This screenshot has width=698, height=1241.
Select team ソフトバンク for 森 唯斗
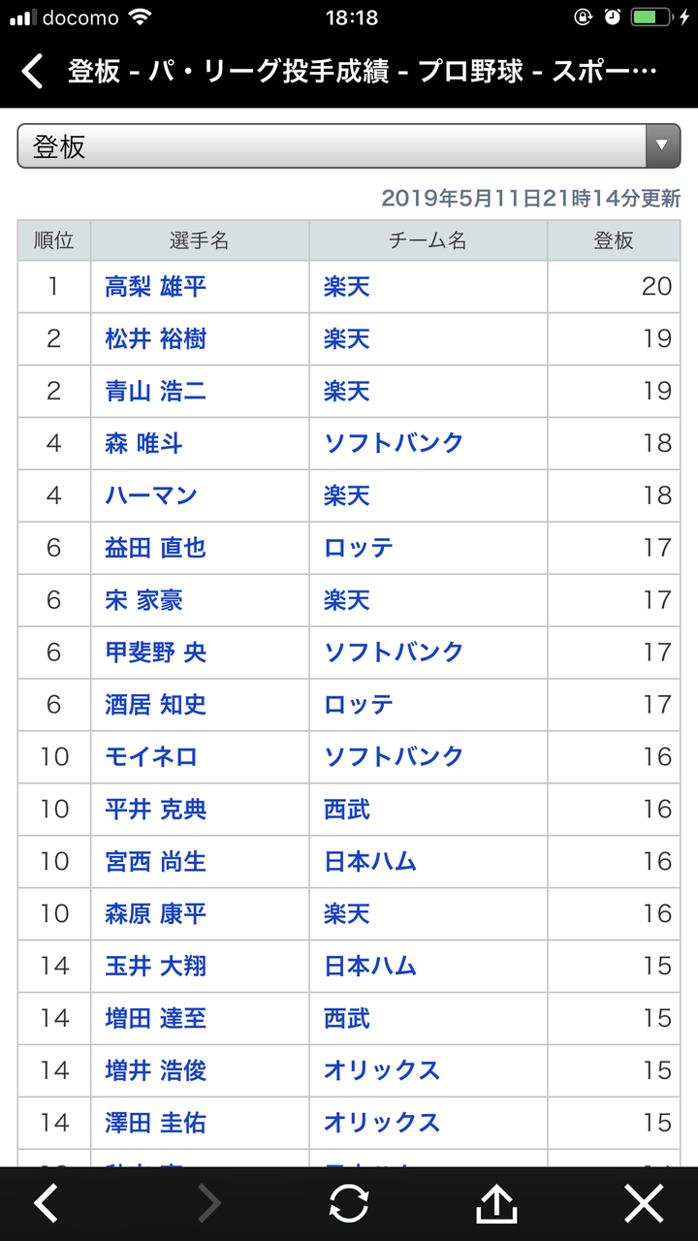pyautogui.click(x=394, y=443)
